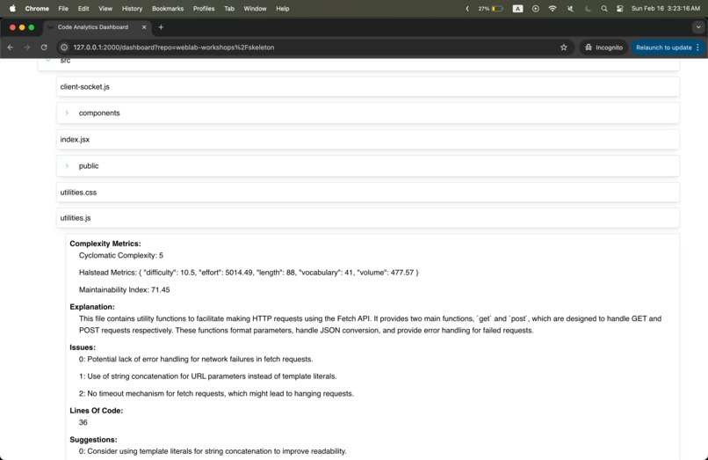Go back to the previous page
This screenshot has height=460, width=708.
point(11,47)
